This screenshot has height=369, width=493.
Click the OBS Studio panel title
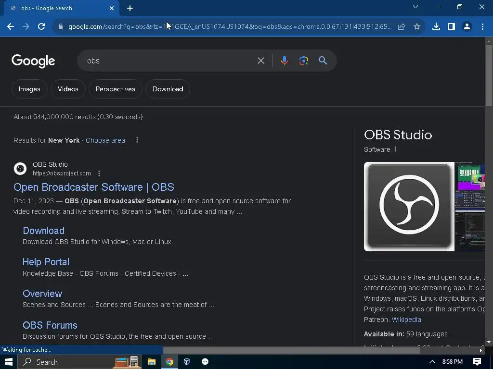click(x=398, y=135)
